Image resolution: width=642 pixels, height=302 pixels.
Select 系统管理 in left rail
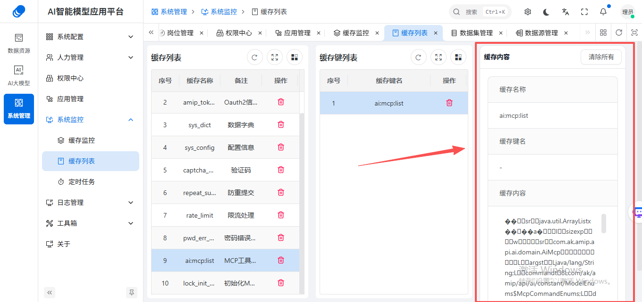pyautogui.click(x=19, y=109)
